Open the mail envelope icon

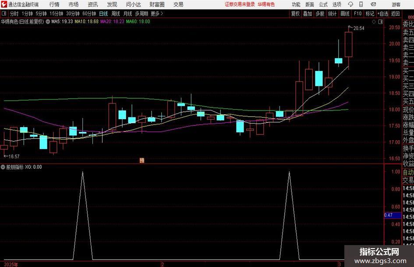373,4
